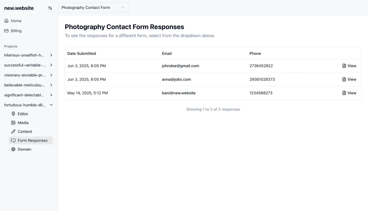The image size is (368, 211).
Task: Click the Content pencil icon
Action: pos(13,132)
